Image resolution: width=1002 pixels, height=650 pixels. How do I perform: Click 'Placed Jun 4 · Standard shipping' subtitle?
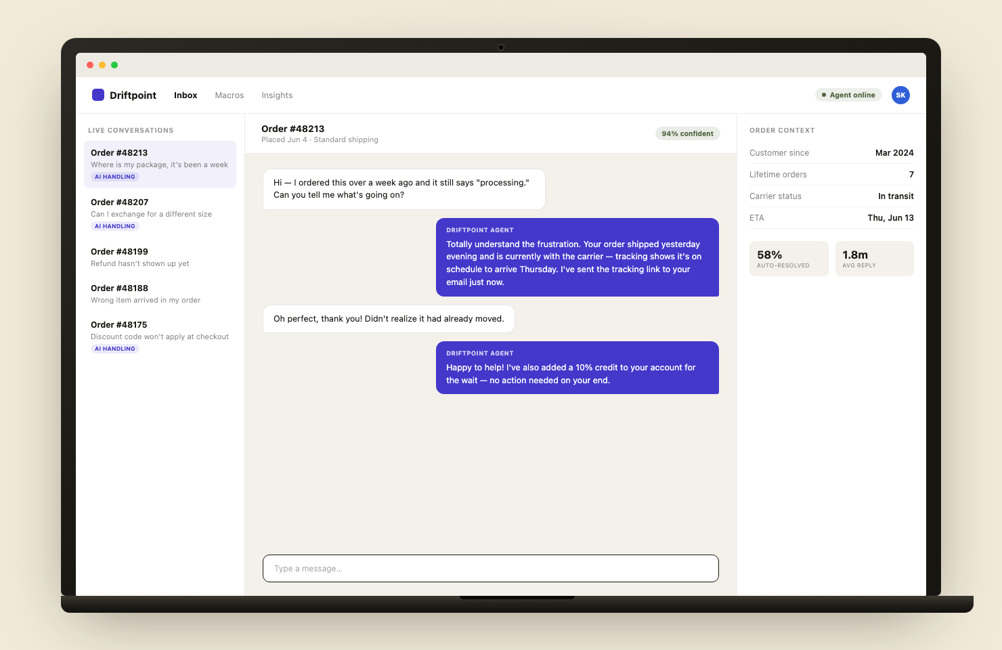[320, 140]
